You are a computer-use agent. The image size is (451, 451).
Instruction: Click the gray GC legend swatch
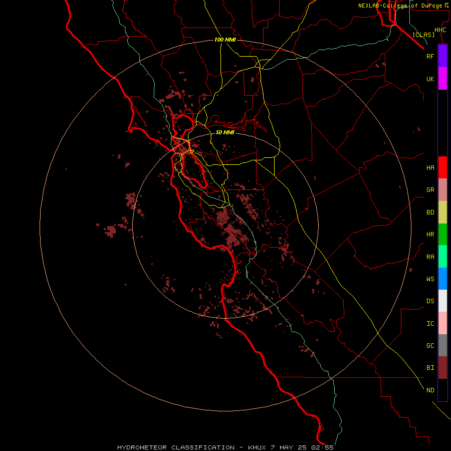[442, 345]
